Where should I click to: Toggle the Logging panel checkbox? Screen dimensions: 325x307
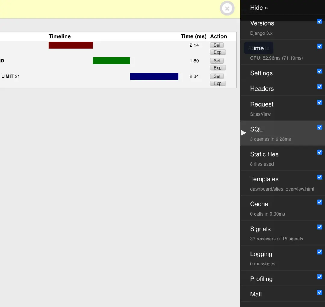(320, 252)
